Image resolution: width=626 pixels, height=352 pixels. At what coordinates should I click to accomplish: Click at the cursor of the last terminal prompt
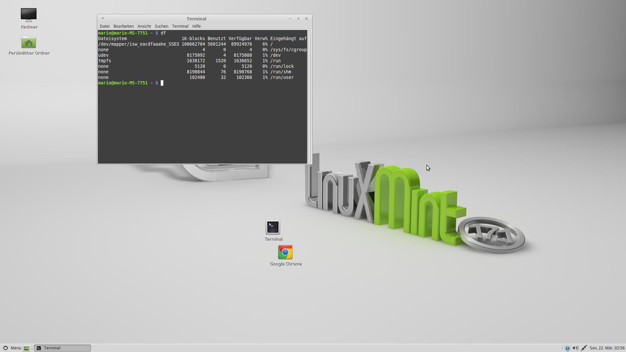pos(162,83)
